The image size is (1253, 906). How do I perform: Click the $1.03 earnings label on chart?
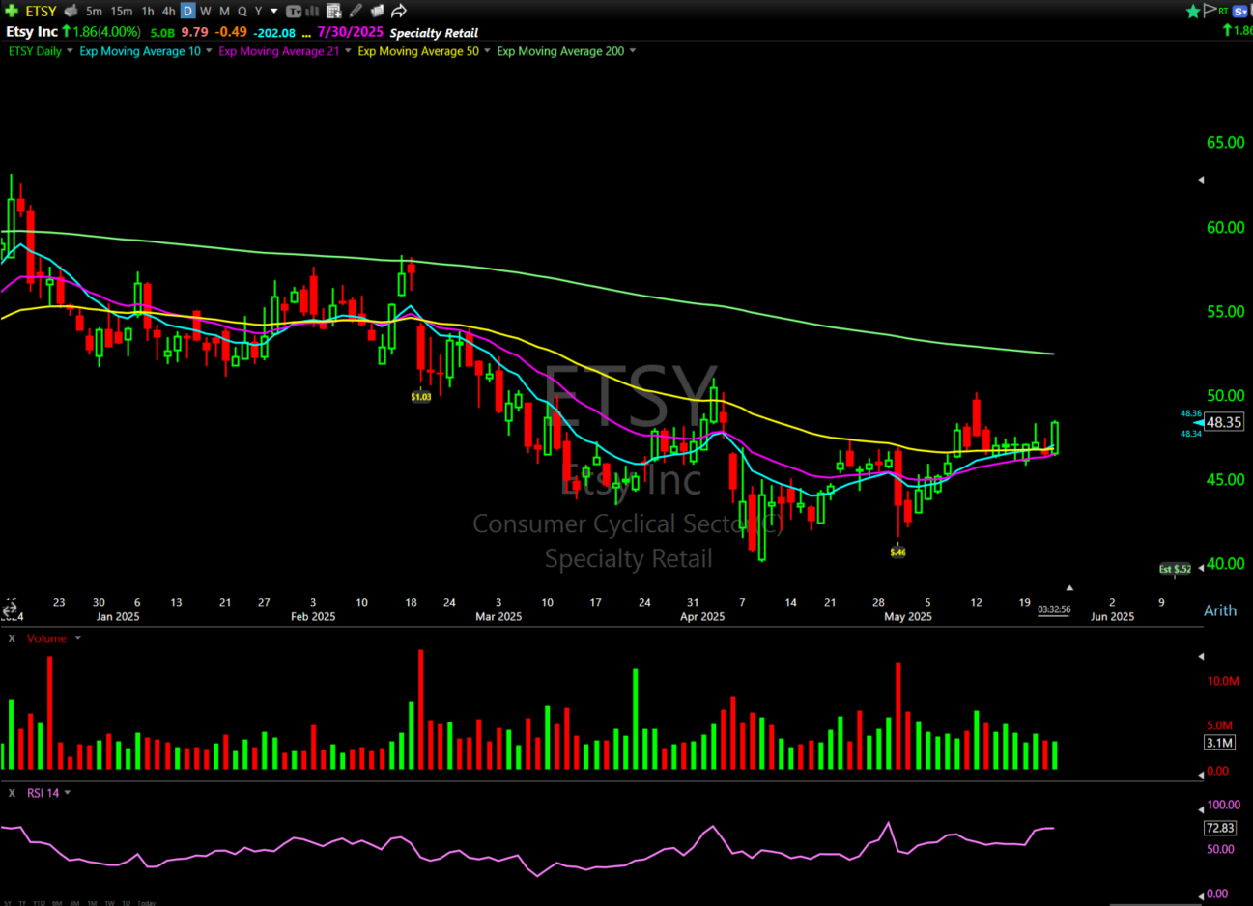pos(421,397)
